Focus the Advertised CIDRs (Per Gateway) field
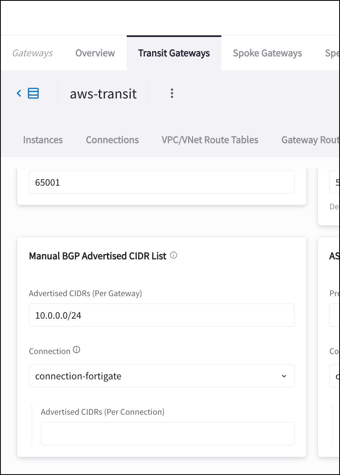This screenshot has width=340, height=475. [x=162, y=315]
